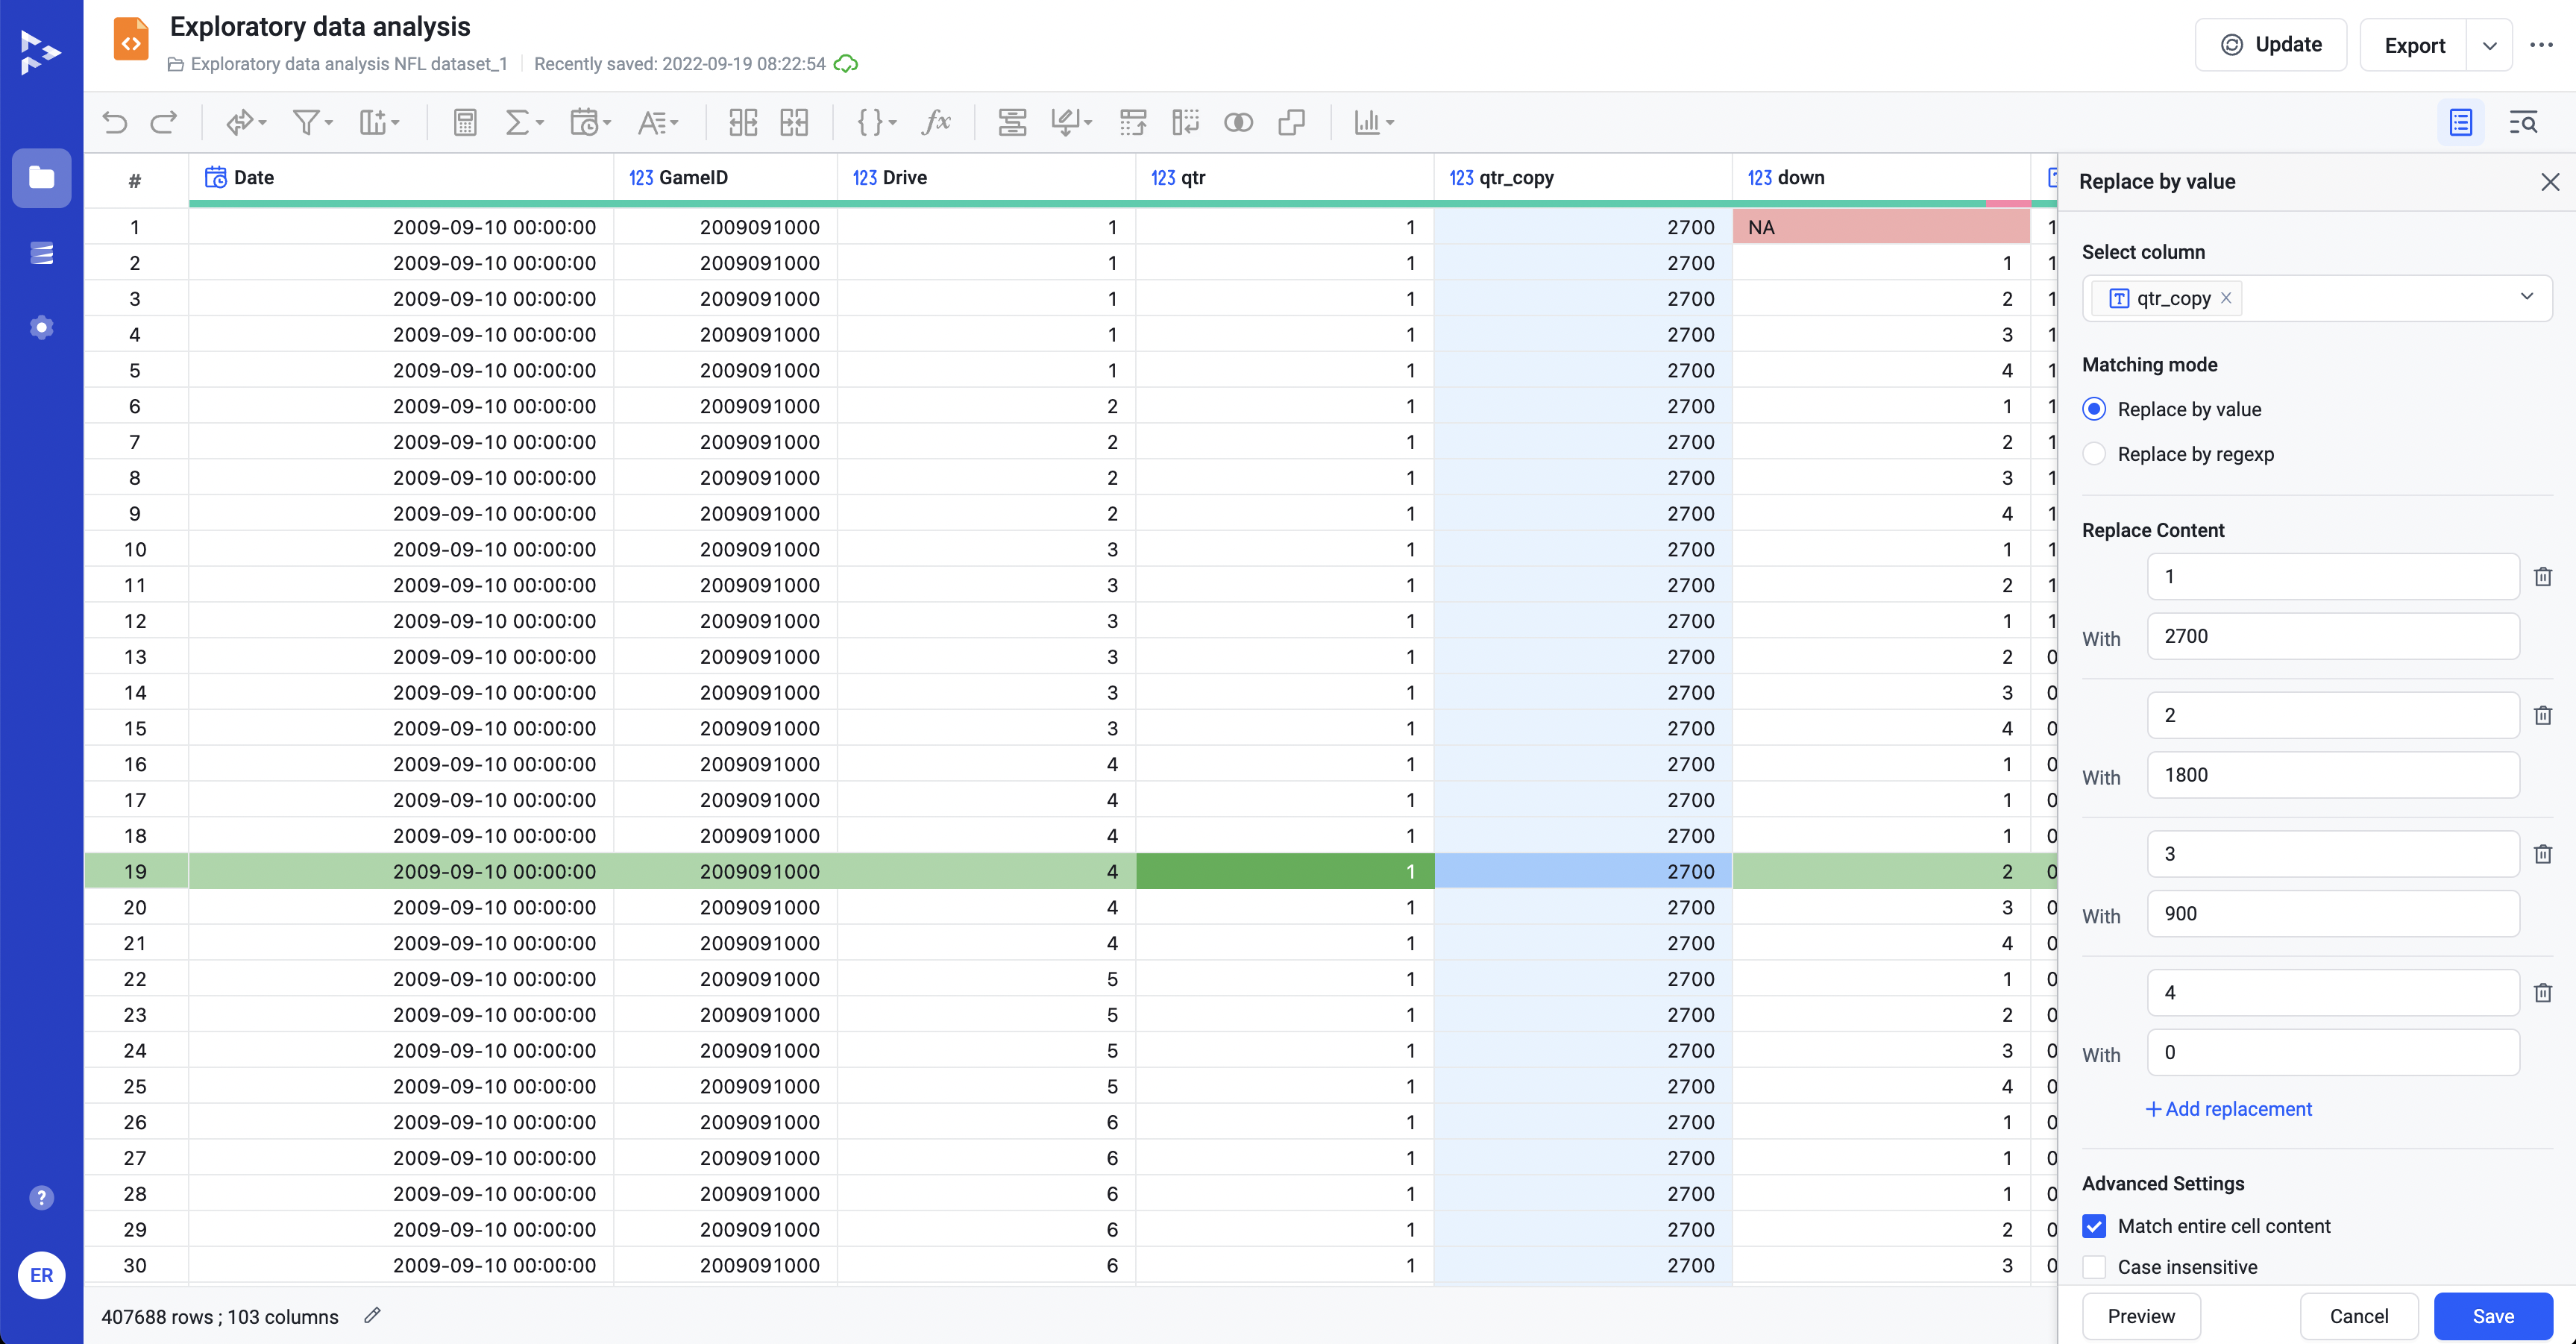Click the With field containing 2700

pos(2333,636)
